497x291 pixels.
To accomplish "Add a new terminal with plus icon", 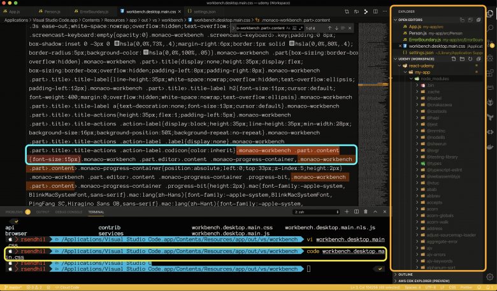I will pos(347,211).
